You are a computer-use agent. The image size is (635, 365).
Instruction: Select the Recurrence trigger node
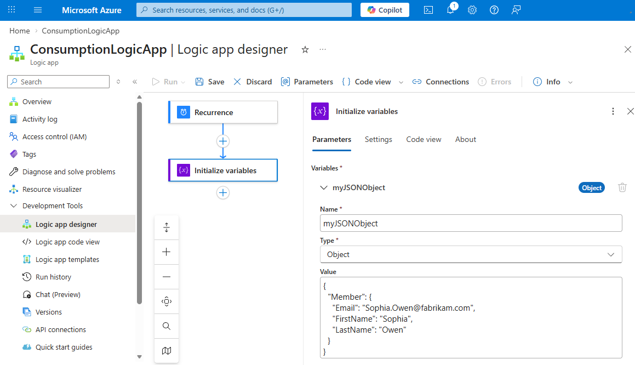[223, 112]
